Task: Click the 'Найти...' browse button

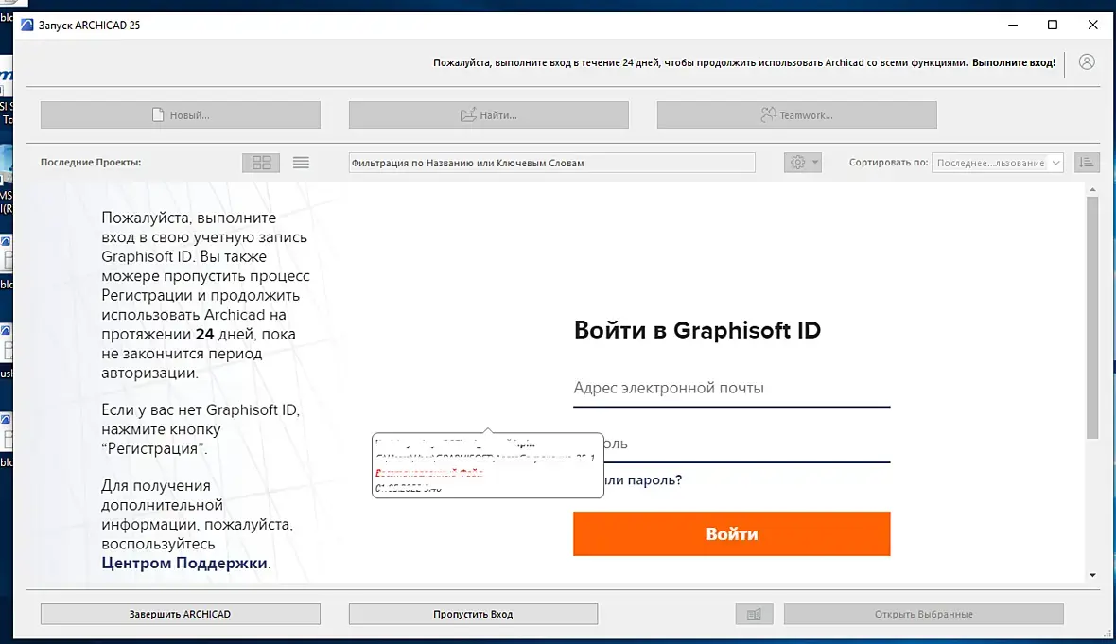Action: tap(488, 114)
